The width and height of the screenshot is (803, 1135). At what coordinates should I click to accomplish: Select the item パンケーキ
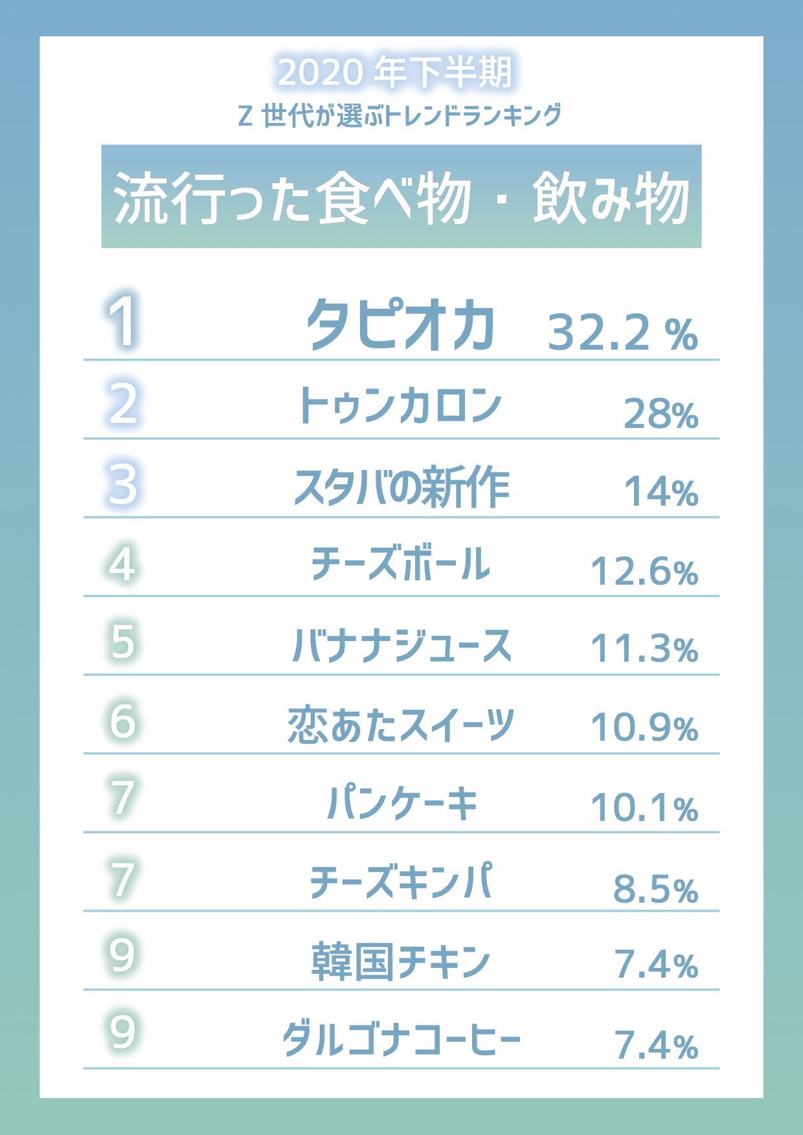(401, 802)
